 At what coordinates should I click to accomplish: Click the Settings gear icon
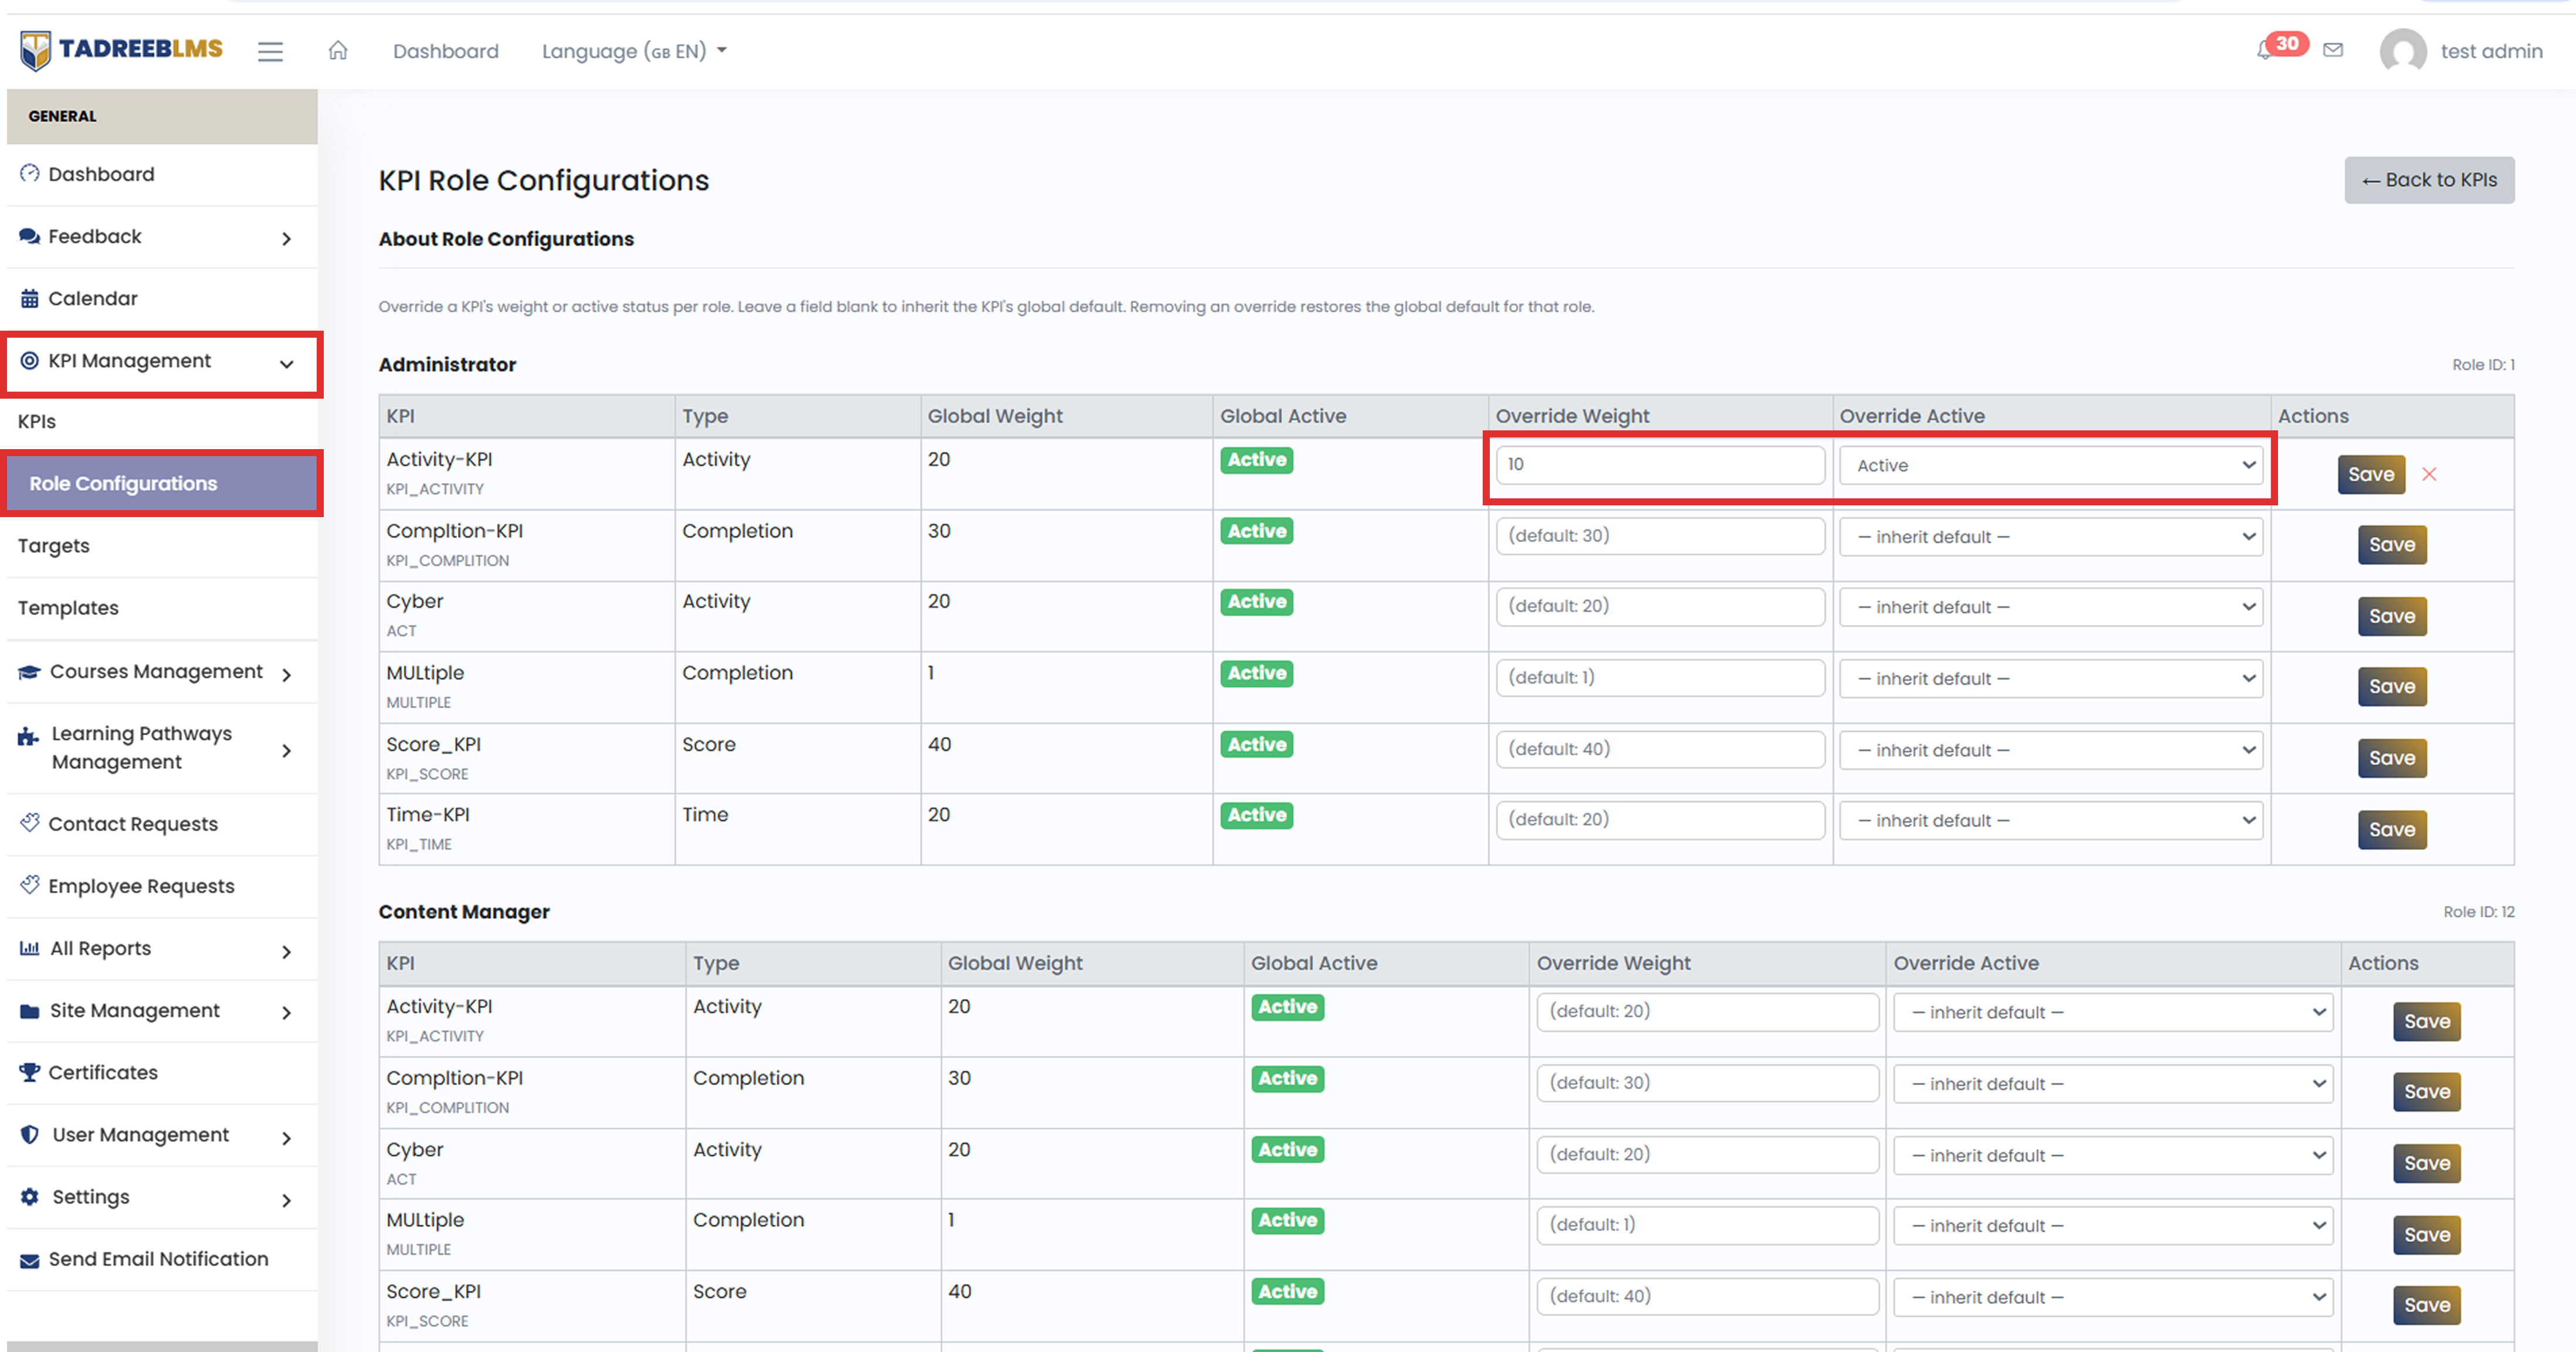click(x=29, y=1196)
